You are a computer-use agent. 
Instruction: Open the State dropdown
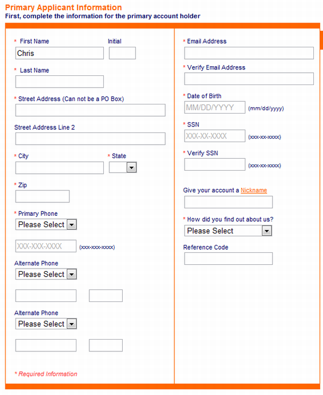pyautogui.click(x=123, y=167)
